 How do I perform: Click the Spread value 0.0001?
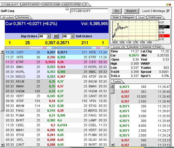click(164, 72)
